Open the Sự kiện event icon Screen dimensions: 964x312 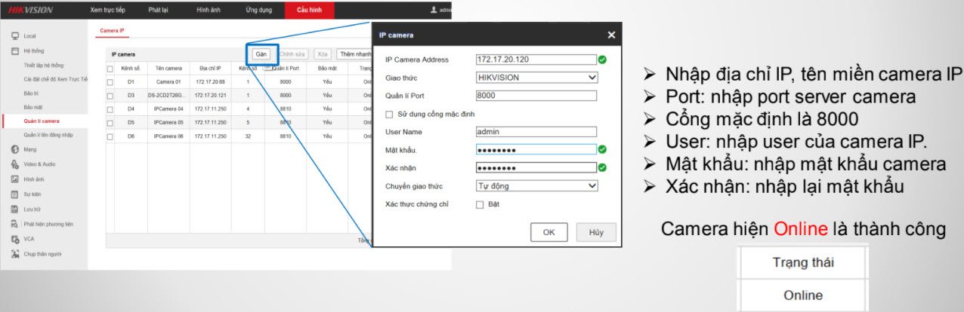tap(14, 194)
